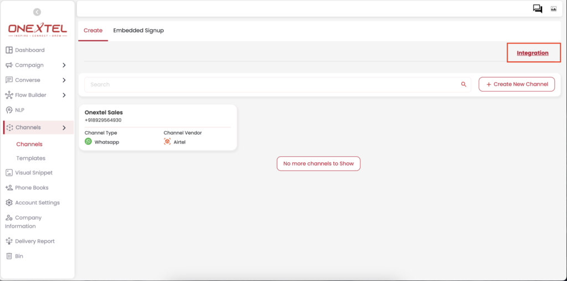
Task: Switch to the Embedded Signup tab
Action: [138, 31]
